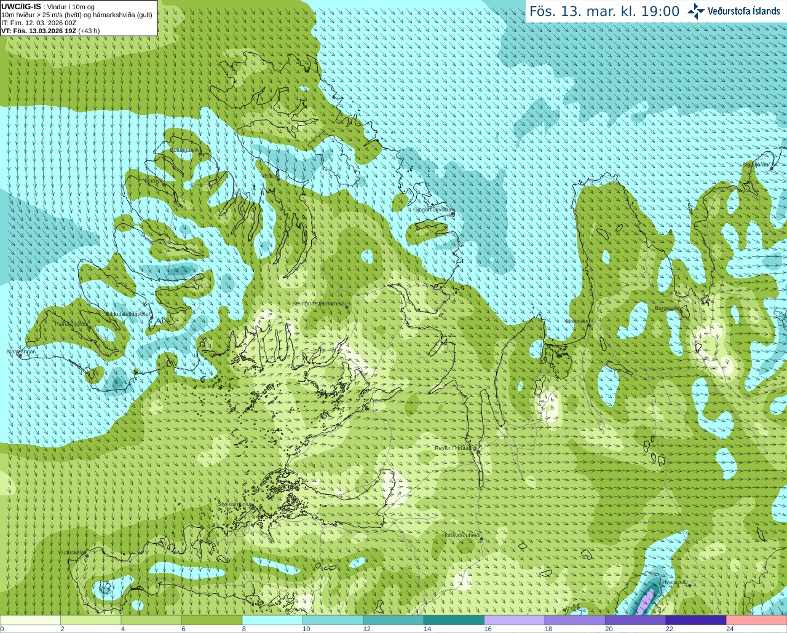
Task: Click the Æðey station label
Action: tap(269, 176)
